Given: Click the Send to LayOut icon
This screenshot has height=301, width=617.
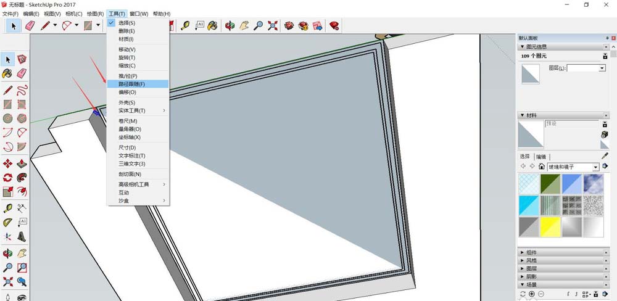Looking at the screenshot, I should coord(317,26).
